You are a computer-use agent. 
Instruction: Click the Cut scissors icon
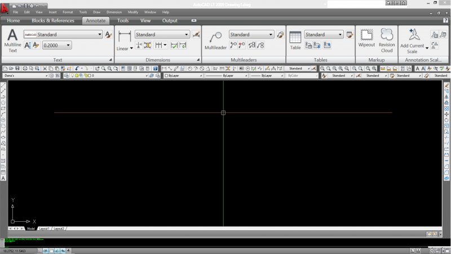pyautogui.click(x=45, y=68)
